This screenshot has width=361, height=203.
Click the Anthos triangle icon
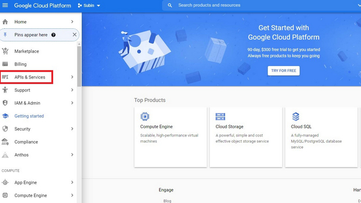click(5, 155)
